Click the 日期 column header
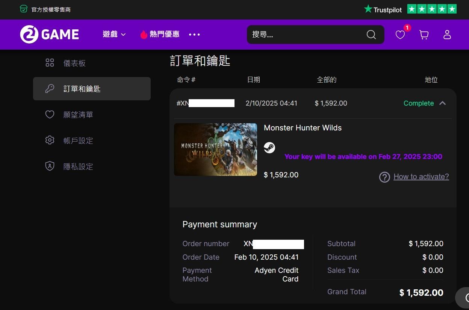This screenshot has height=310, width=469. click(253, 80)
